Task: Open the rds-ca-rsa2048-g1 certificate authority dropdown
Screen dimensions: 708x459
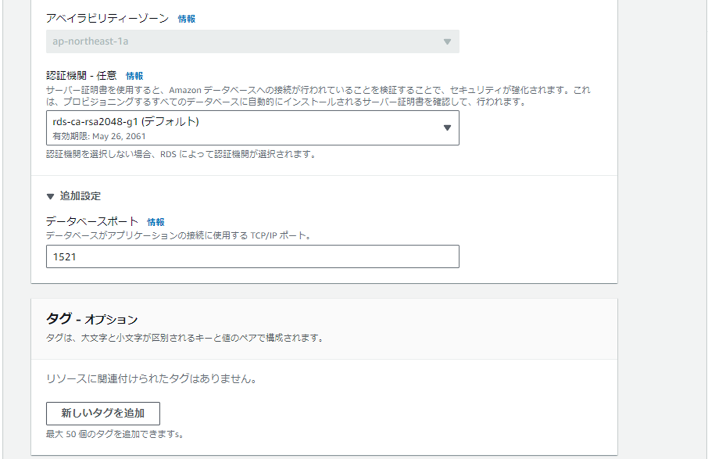Action: 252,128
